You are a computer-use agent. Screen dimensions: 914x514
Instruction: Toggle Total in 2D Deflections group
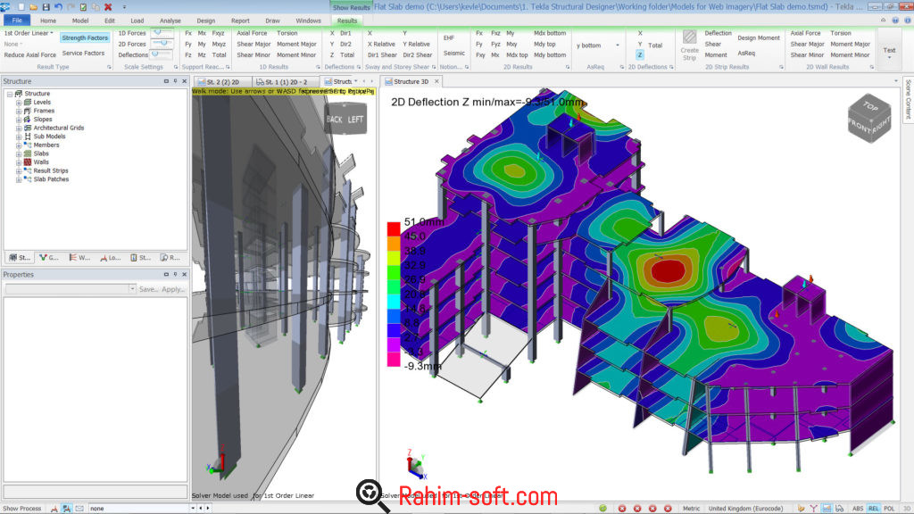(655, 45)
